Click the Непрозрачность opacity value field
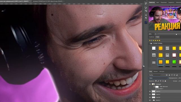This screenshot has height=102, width=181. point(180,78)
